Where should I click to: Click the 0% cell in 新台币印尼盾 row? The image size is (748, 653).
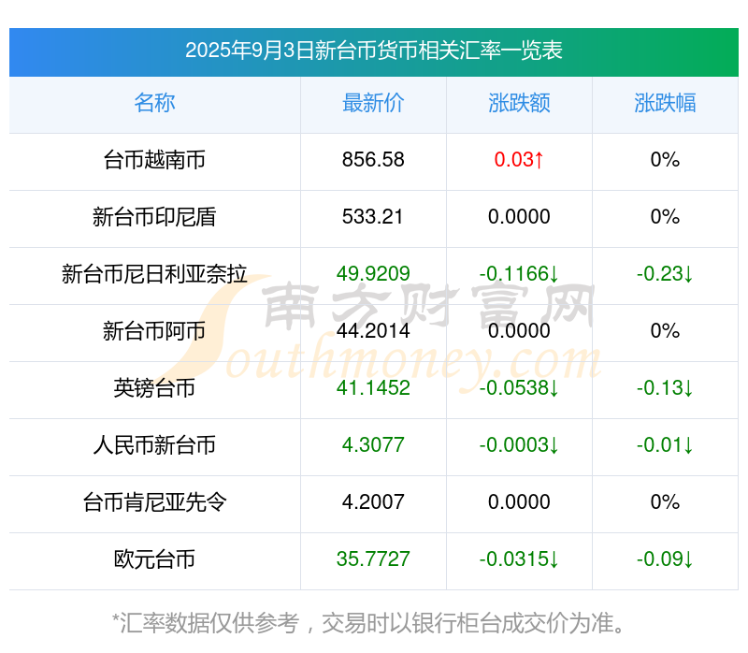[665, 217]
